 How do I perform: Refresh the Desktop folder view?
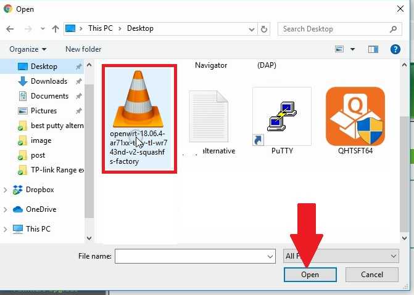(x=264, y=29)
